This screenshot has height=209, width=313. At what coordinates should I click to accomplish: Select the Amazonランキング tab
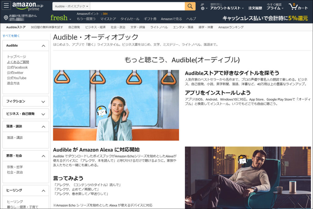(x=231, y=27)
